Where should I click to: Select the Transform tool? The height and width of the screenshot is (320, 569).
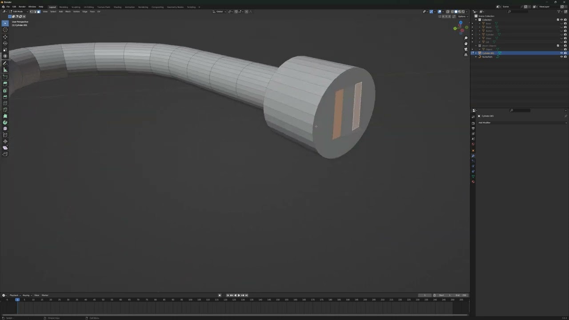(x=5, y=56)
